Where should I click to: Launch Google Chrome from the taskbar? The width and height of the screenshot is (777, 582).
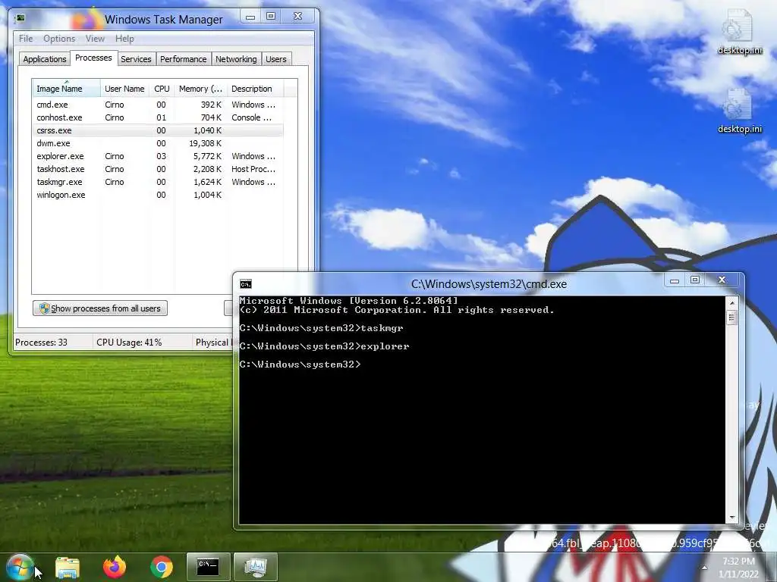point(162,567)
